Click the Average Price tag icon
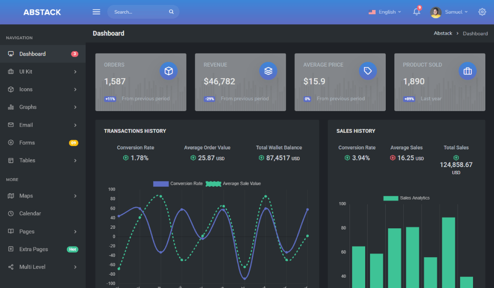Image resolution: width=494 pixels, height=288 pixels. [368, 71]
